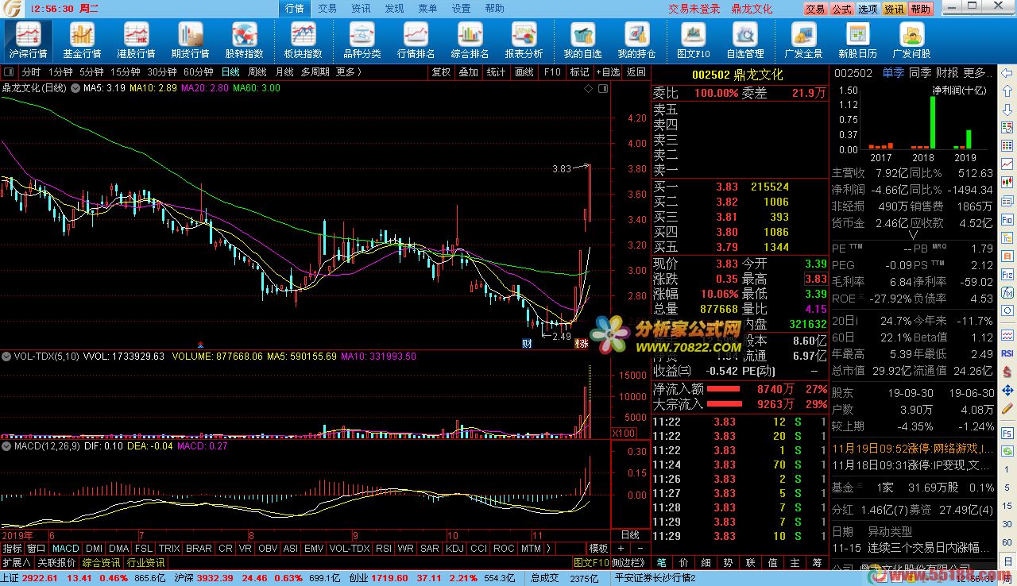Collapse the VOL-TDX indicator panel arrow

coord(6,357)
